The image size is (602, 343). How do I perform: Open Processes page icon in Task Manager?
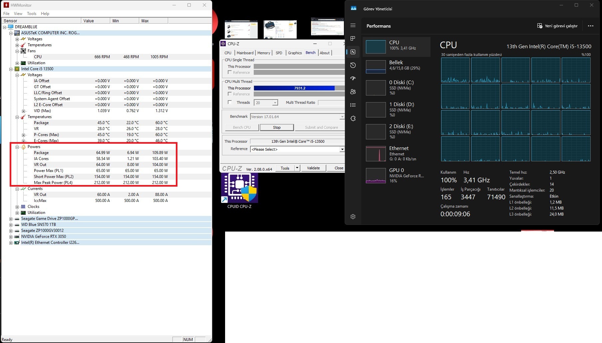pos(353,39)
